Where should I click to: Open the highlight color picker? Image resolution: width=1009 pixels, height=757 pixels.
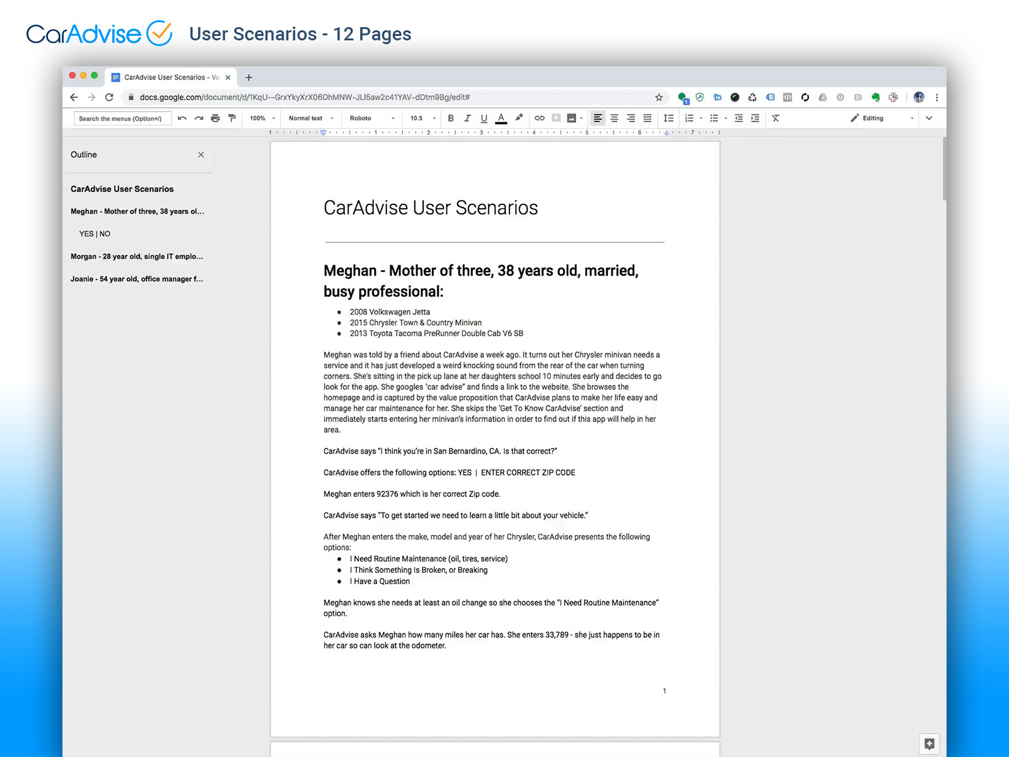click(519, 118)
